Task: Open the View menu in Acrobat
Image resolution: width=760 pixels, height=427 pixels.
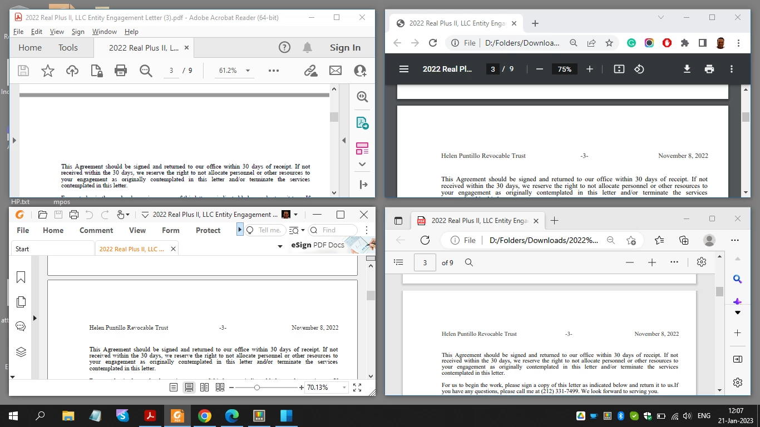Action: pos(57,32)
